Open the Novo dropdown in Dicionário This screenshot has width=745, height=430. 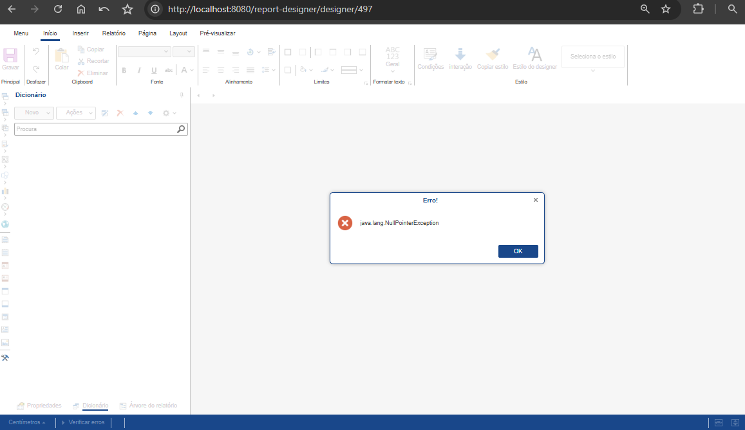pyautogui.click(x=33, y=113)
